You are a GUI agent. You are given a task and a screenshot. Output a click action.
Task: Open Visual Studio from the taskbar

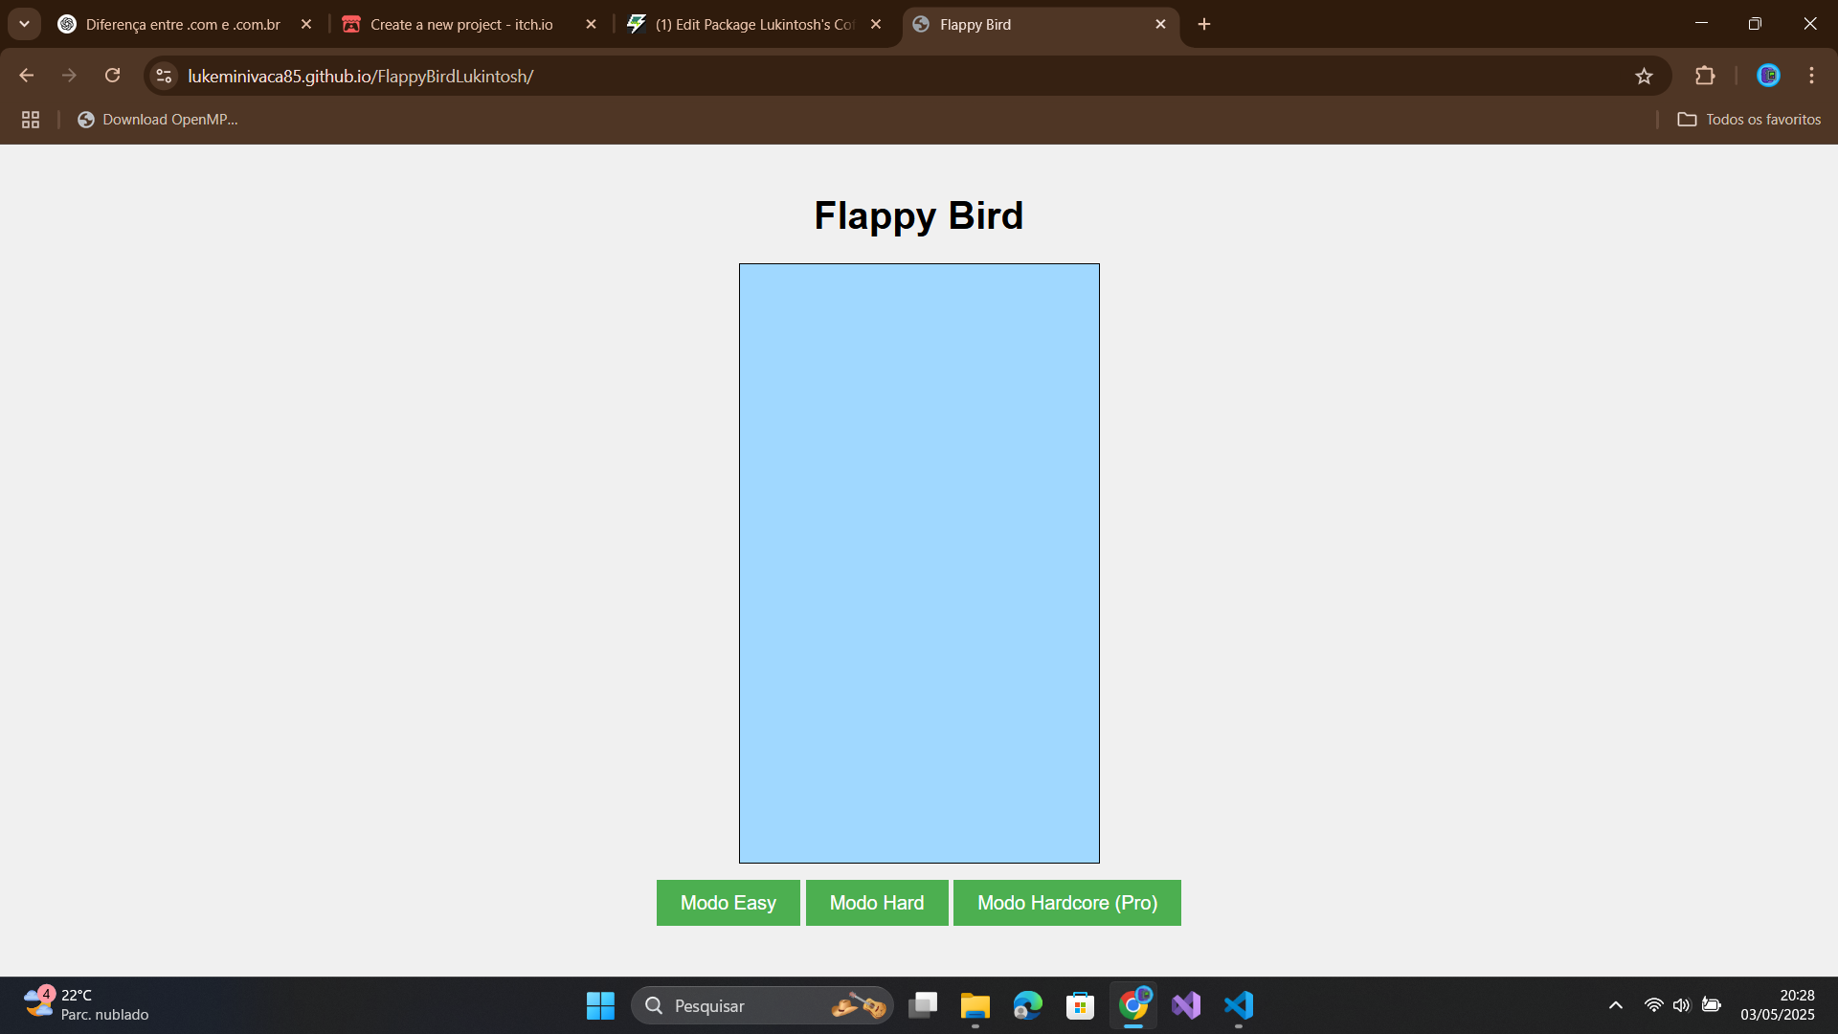click(1186, 1005)
